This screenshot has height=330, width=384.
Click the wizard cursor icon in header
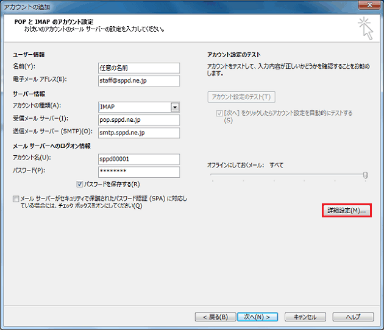pyautogui.click(x=365, y=28)
